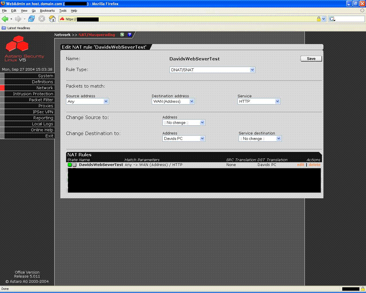The image size is (366, 293).
Task: Click the green refresh icon beside NAT/Masquerading
Action: click(122, 35)
